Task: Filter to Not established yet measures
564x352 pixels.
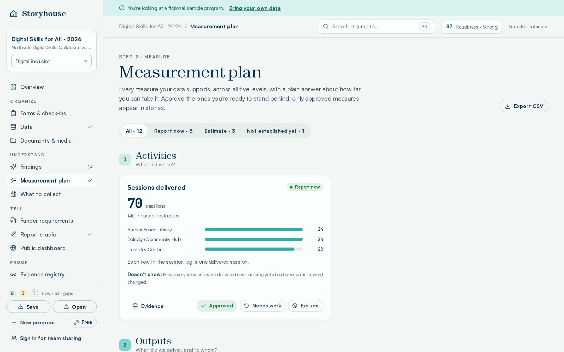Action: (x=275, y=131)
